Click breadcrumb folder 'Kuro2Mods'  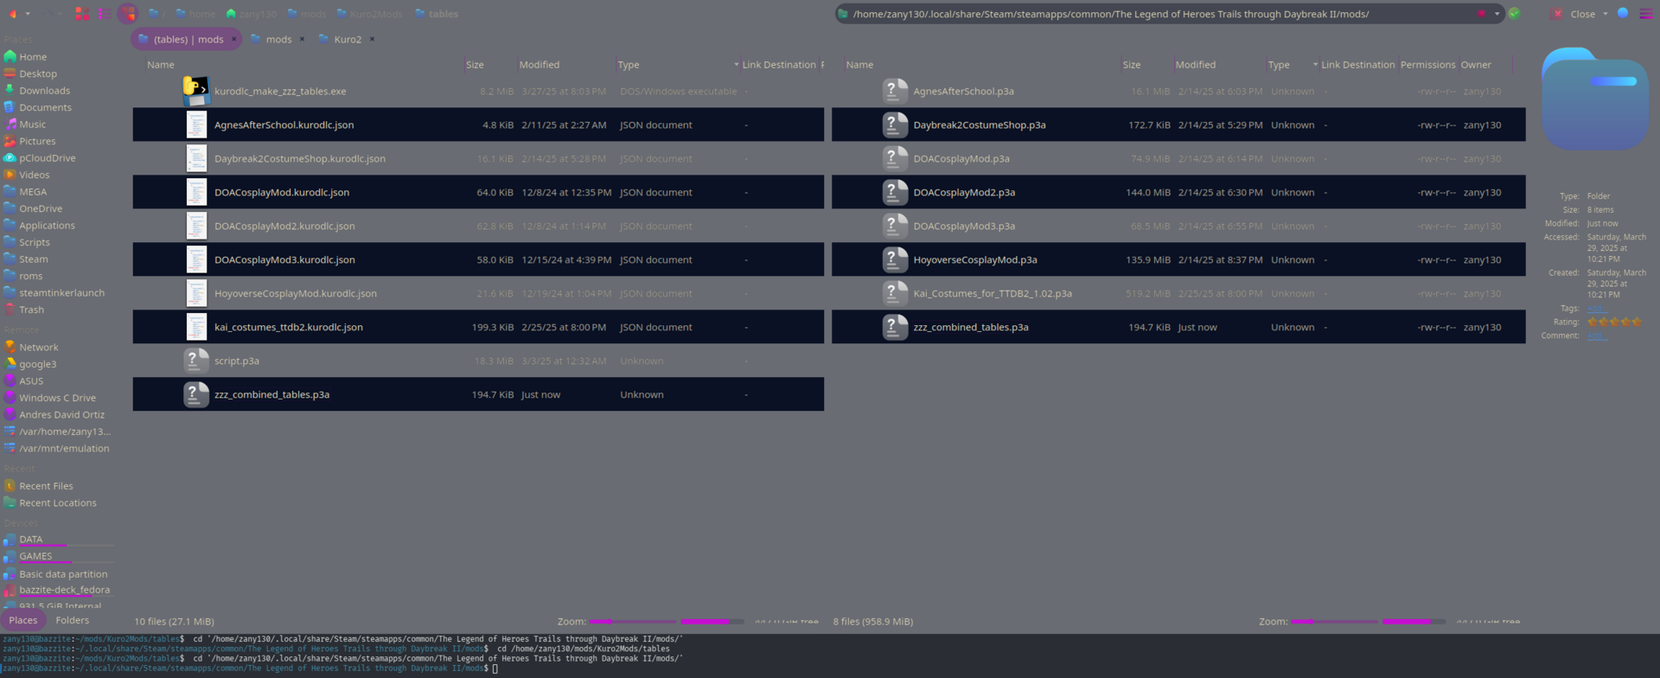[369, 14]
